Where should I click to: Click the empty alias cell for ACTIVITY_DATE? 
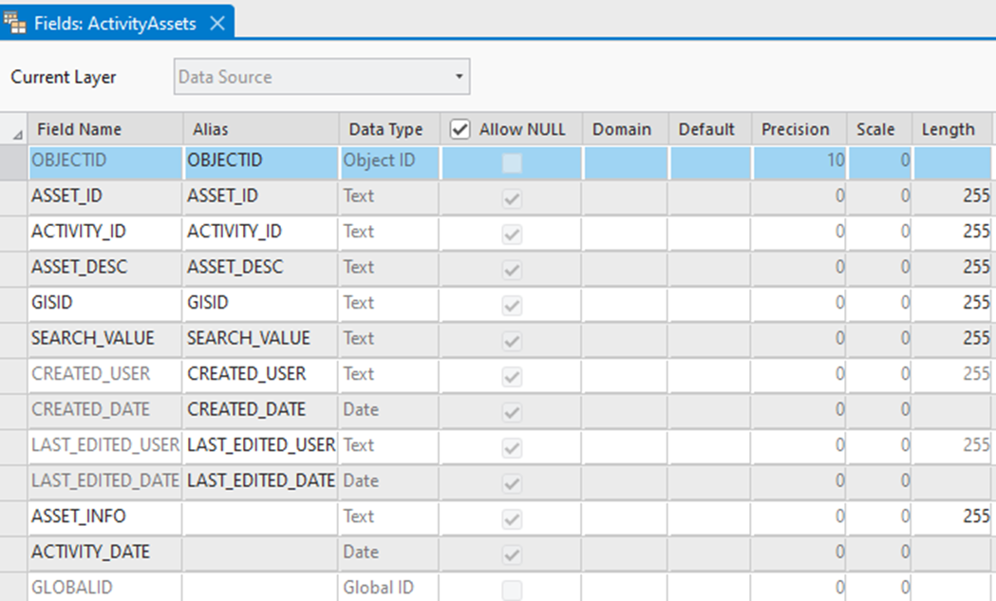click(x=260, y=554)
